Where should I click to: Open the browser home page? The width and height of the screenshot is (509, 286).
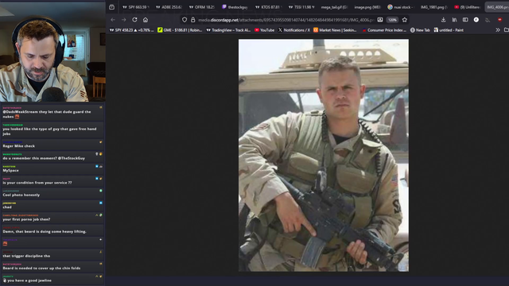point(146,20)
